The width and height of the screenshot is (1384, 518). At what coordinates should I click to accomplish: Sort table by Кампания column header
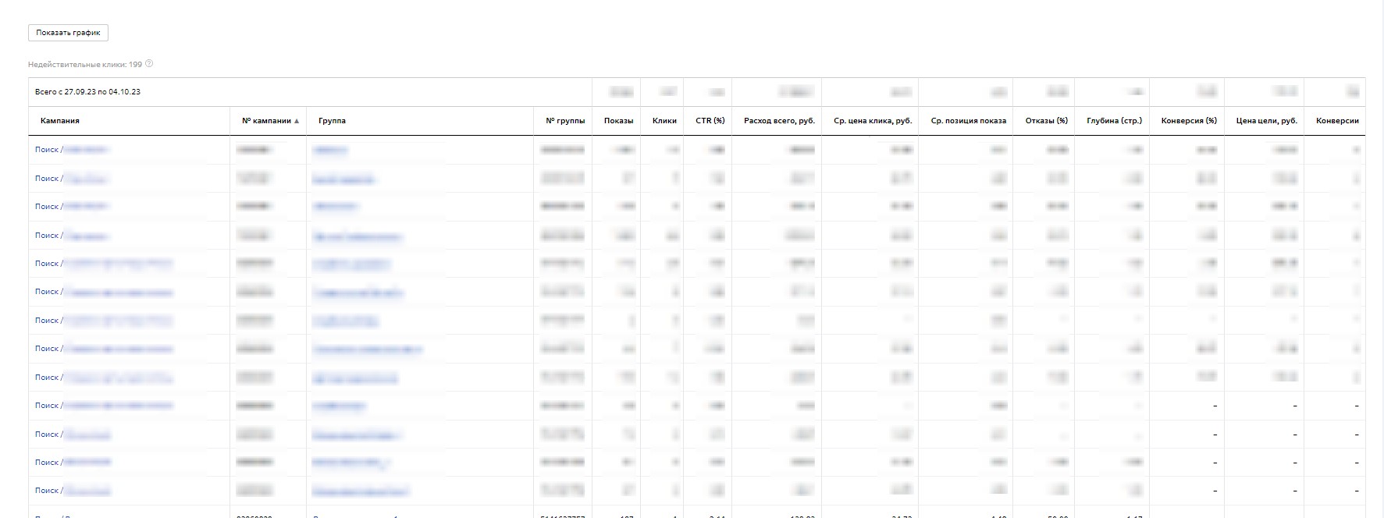tap(60, 121)
